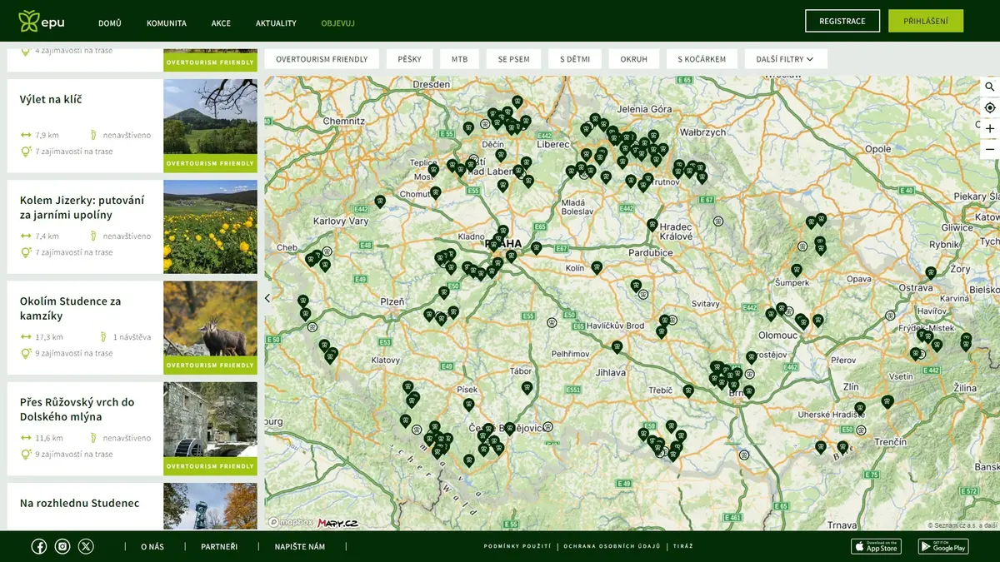Image resolution: width=1000 pixels, height=562 pixels.
Task: Open the Aktuality menu item
Action: [x=276, y=23]
